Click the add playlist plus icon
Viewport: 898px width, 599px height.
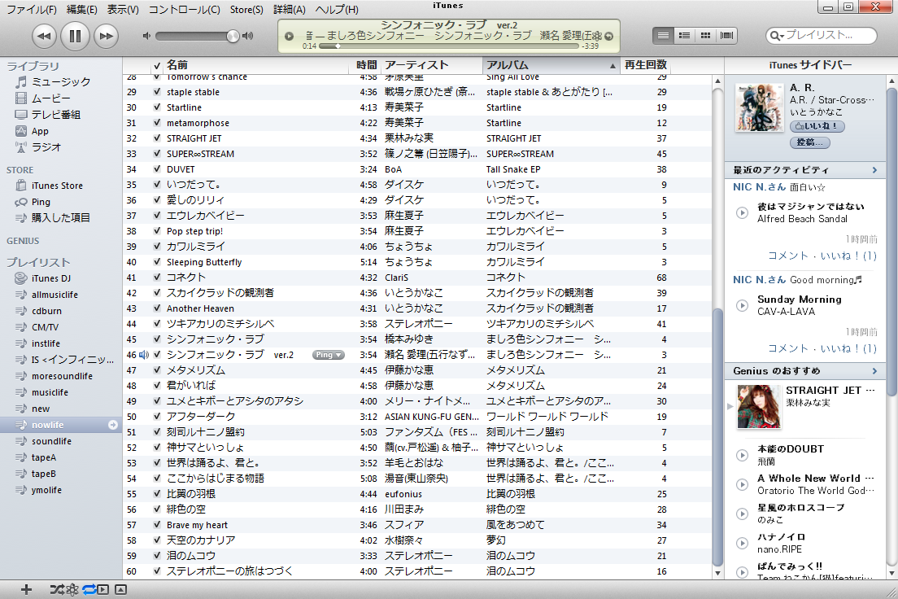pyautogui.click(x=26, y=589)
